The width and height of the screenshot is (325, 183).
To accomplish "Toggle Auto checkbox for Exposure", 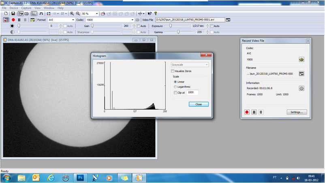I will click(211, 26).
